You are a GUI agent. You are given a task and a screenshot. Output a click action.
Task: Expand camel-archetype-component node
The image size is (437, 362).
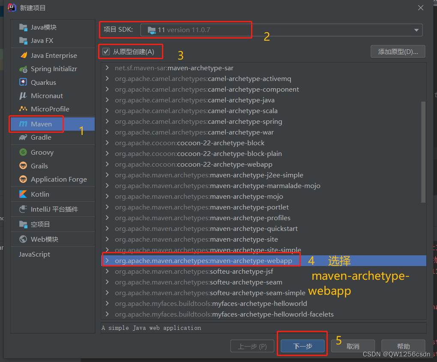coord(107,89)
